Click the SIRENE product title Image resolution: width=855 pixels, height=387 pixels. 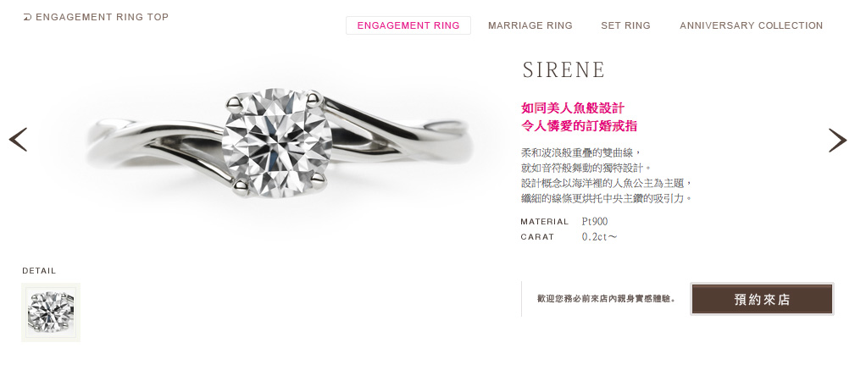pos(564,69)
